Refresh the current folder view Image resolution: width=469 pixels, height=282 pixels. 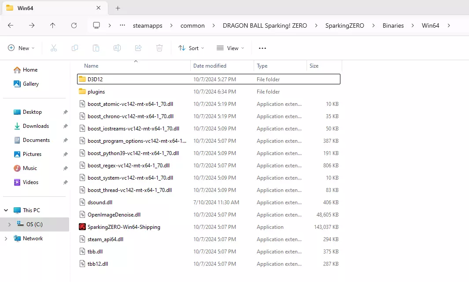click(x=74, y=25)
